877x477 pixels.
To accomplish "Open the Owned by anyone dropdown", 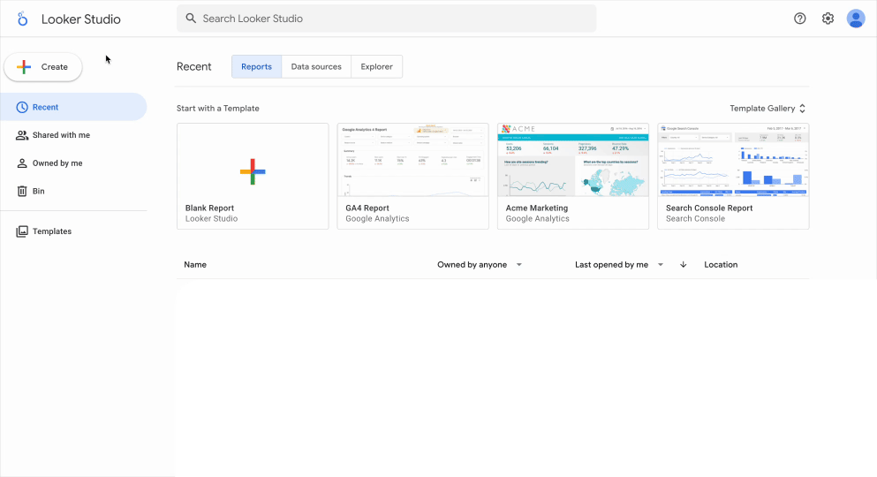I will click(480, 264).
